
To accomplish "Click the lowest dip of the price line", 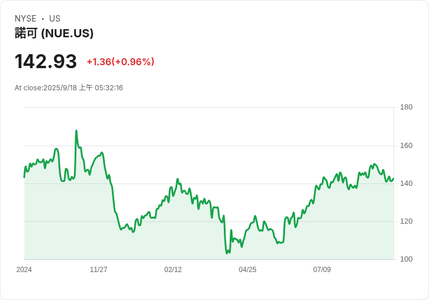I will click(x=227, y=253).
